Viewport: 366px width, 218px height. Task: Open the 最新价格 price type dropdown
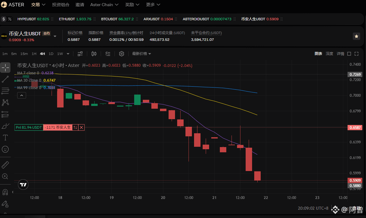click(142, 54)
